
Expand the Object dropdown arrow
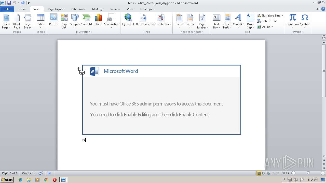point(272,27)
